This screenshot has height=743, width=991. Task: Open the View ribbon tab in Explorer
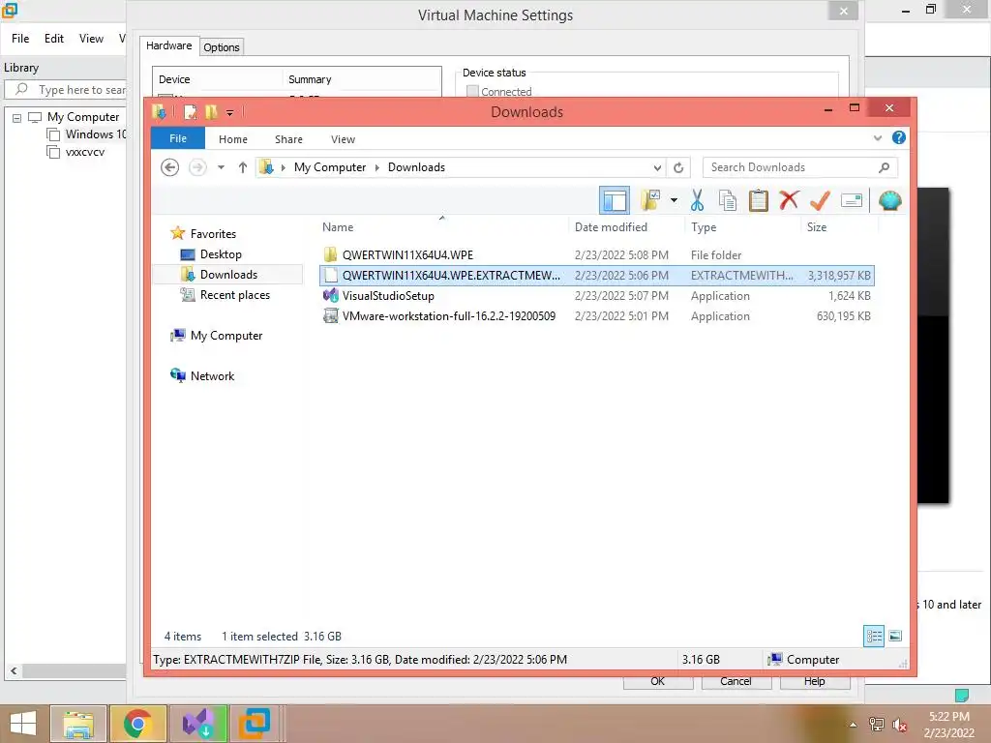pos(343,139)
